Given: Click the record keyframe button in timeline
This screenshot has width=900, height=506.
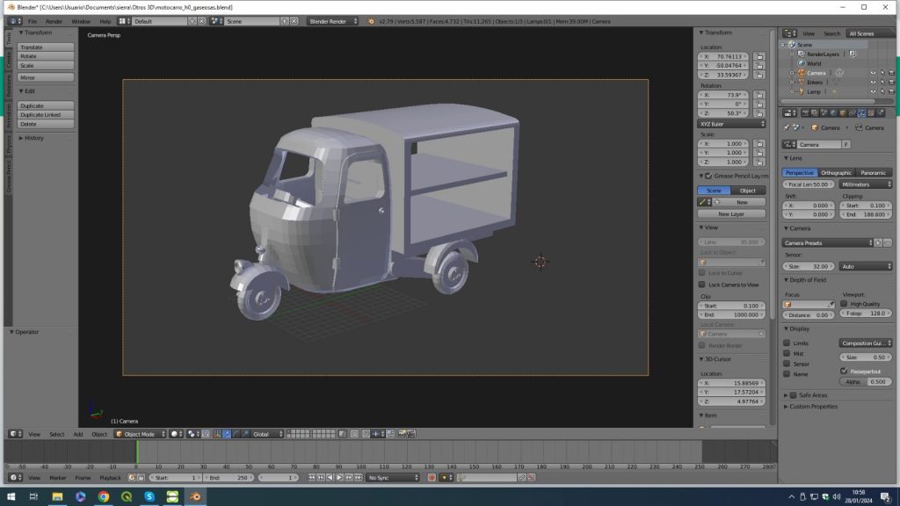Looking at the screenshot, I should (432, 478).
